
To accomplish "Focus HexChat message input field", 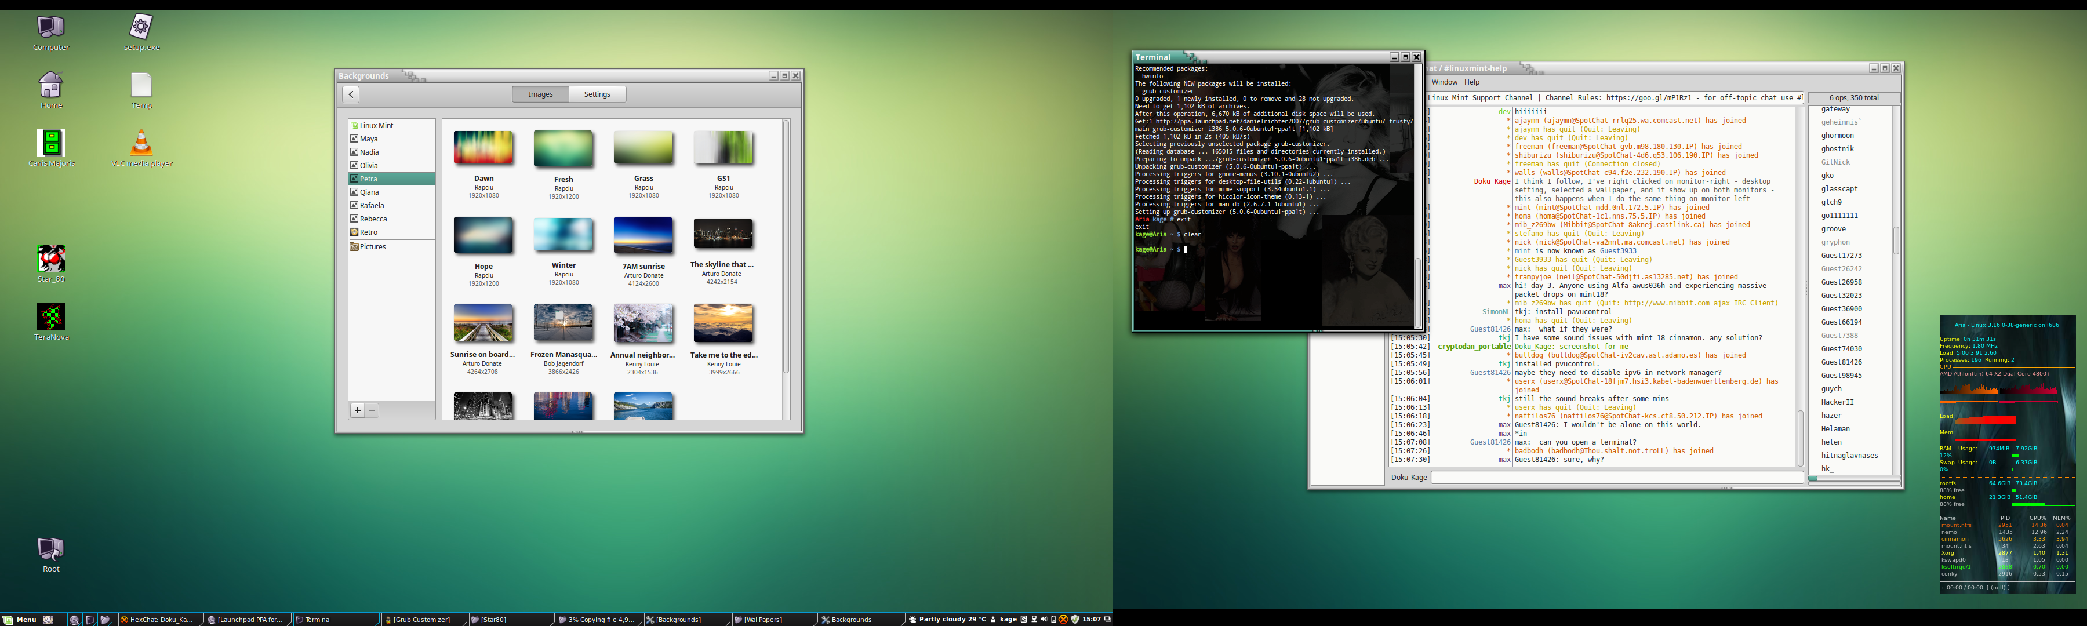I will (x=1616, y=477).
